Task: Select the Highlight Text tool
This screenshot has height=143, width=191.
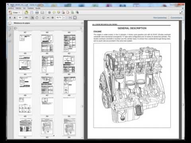Action: pos(58,12)
